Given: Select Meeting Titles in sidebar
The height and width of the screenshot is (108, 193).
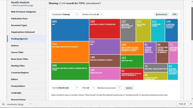Looking at the screenshot, I should 26,66.
